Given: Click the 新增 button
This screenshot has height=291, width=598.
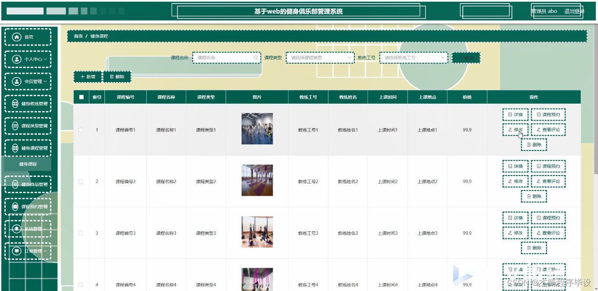Looking at the screenshot, I should click(x=87, y=76).
